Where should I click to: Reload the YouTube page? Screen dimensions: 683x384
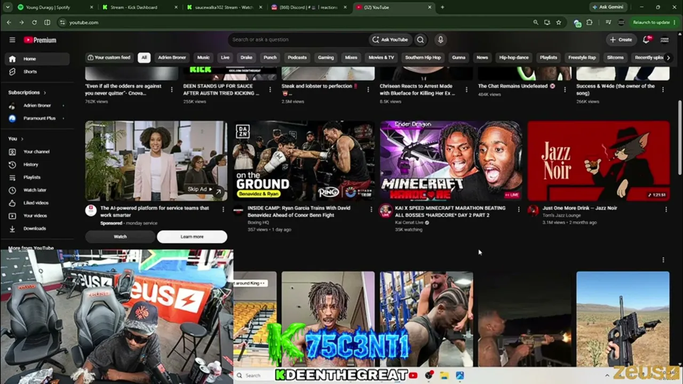click(34, 22)
